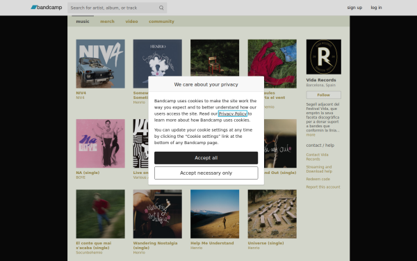Click the Bandcamp logo
This screenshot has height=261, width=417.
(x=47, y=8)
